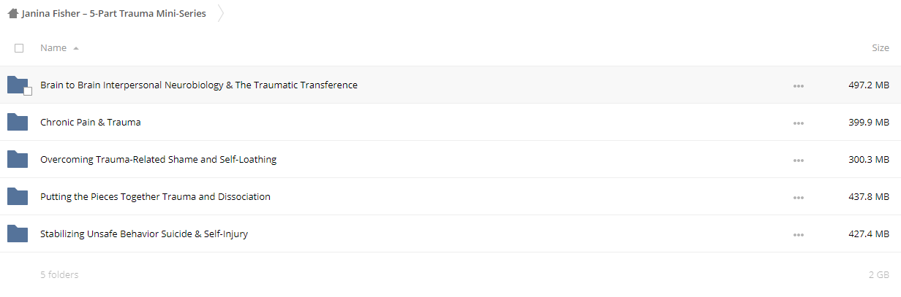Tick the checkbox on Brain to Brain folder
This screenshot has width=901, height=297.
(x=28, y=91)
